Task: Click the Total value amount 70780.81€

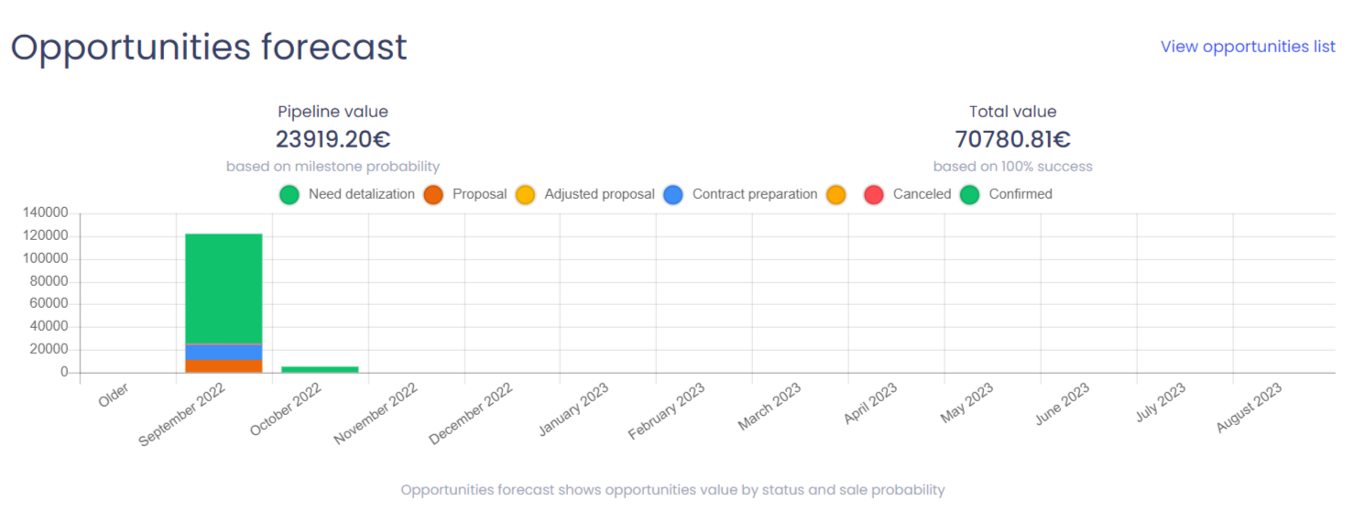Action: coord(1012,139)
